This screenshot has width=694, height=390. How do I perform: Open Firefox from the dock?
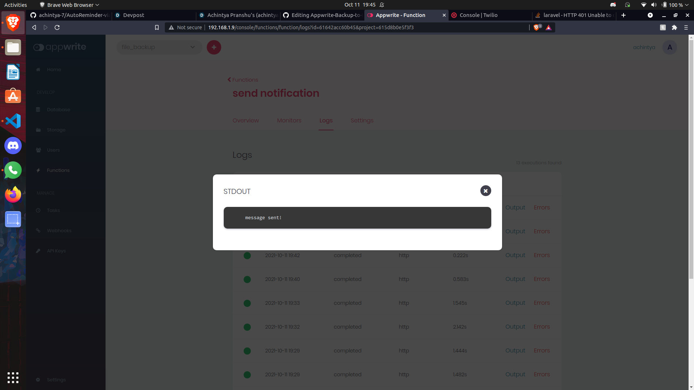pyautogui.click(x=13, y=195)
